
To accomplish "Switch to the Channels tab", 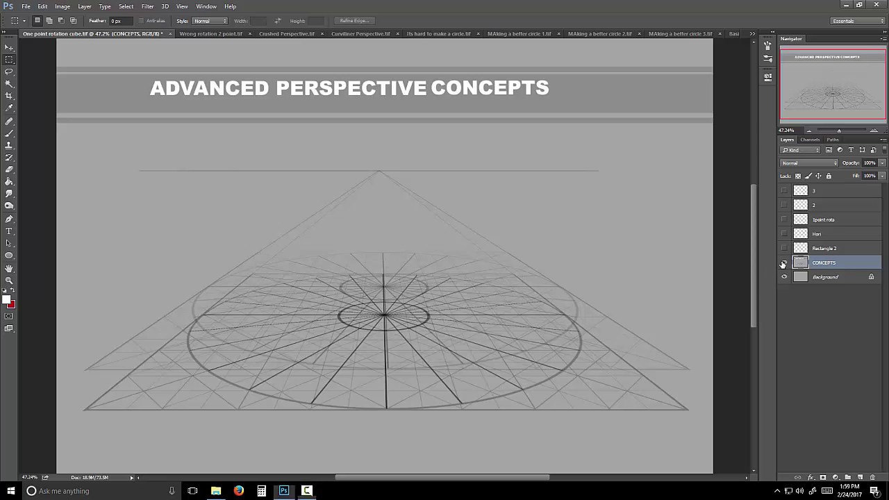I will (810, 140).
